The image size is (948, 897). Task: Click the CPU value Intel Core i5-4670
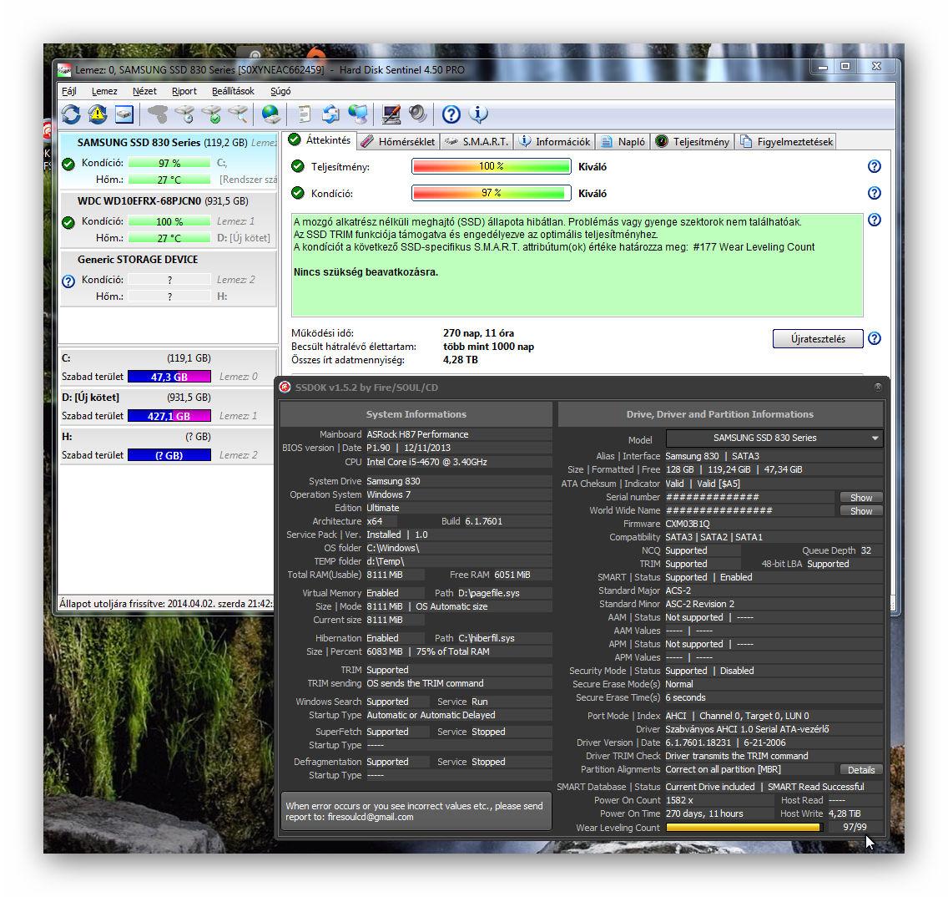pyautogui.click(x=426, y=462)
